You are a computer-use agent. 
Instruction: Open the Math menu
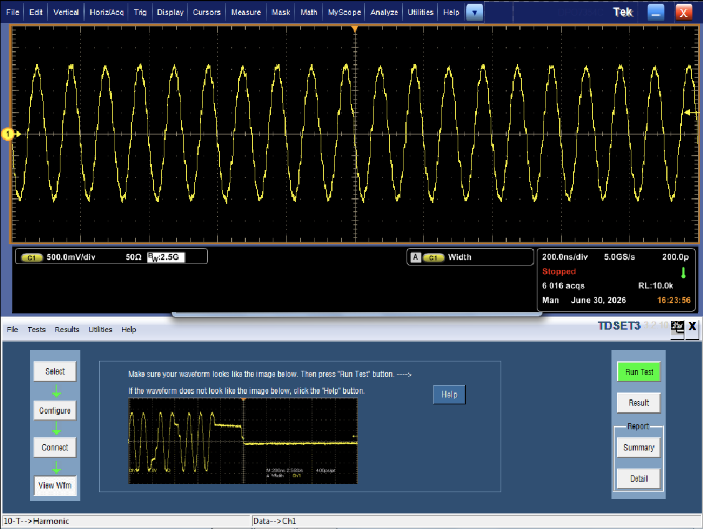(x=309, y=12)
